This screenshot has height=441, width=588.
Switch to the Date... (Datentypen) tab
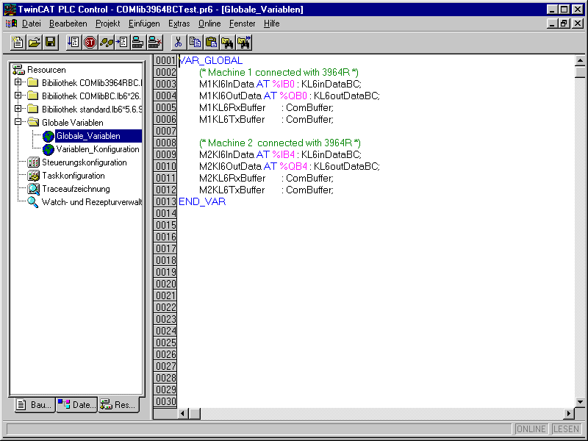[77, 405]
